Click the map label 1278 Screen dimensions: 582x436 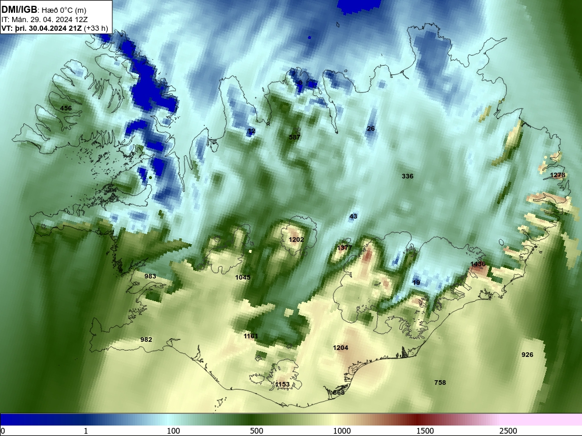(x=558, y=175)
